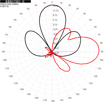The image size is (104, 104).
Task: Click the positive 140 degree angle label
Action: point(84,89)
